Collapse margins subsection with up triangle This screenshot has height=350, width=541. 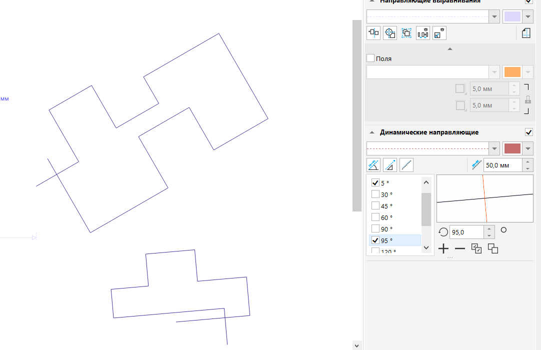[x=450, y=49]
